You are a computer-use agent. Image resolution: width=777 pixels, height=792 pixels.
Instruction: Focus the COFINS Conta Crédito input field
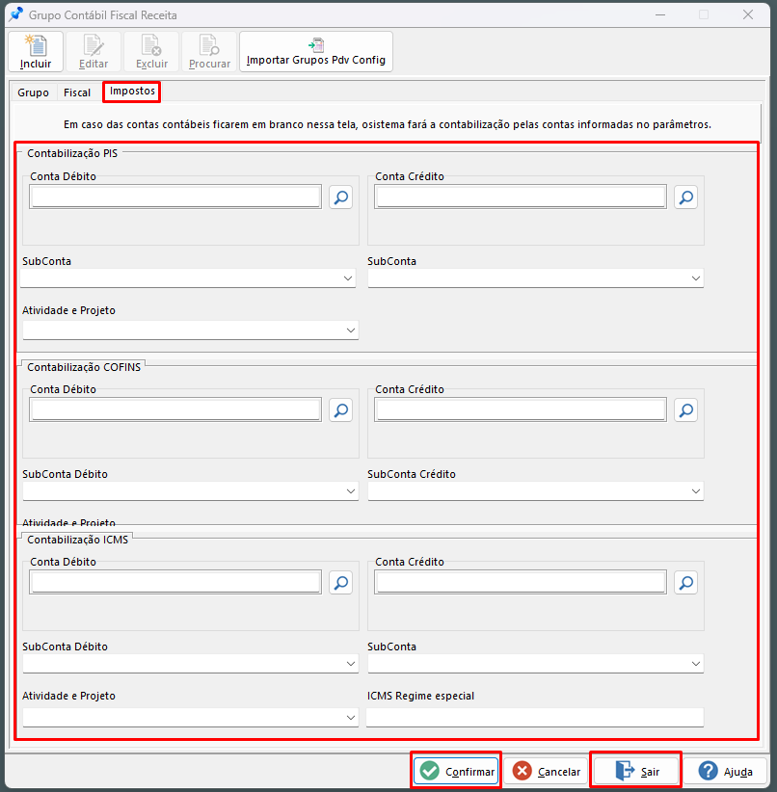click(521, 410)
